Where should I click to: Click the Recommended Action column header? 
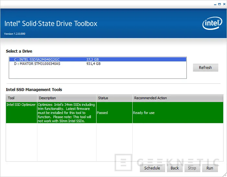[178, 98]
